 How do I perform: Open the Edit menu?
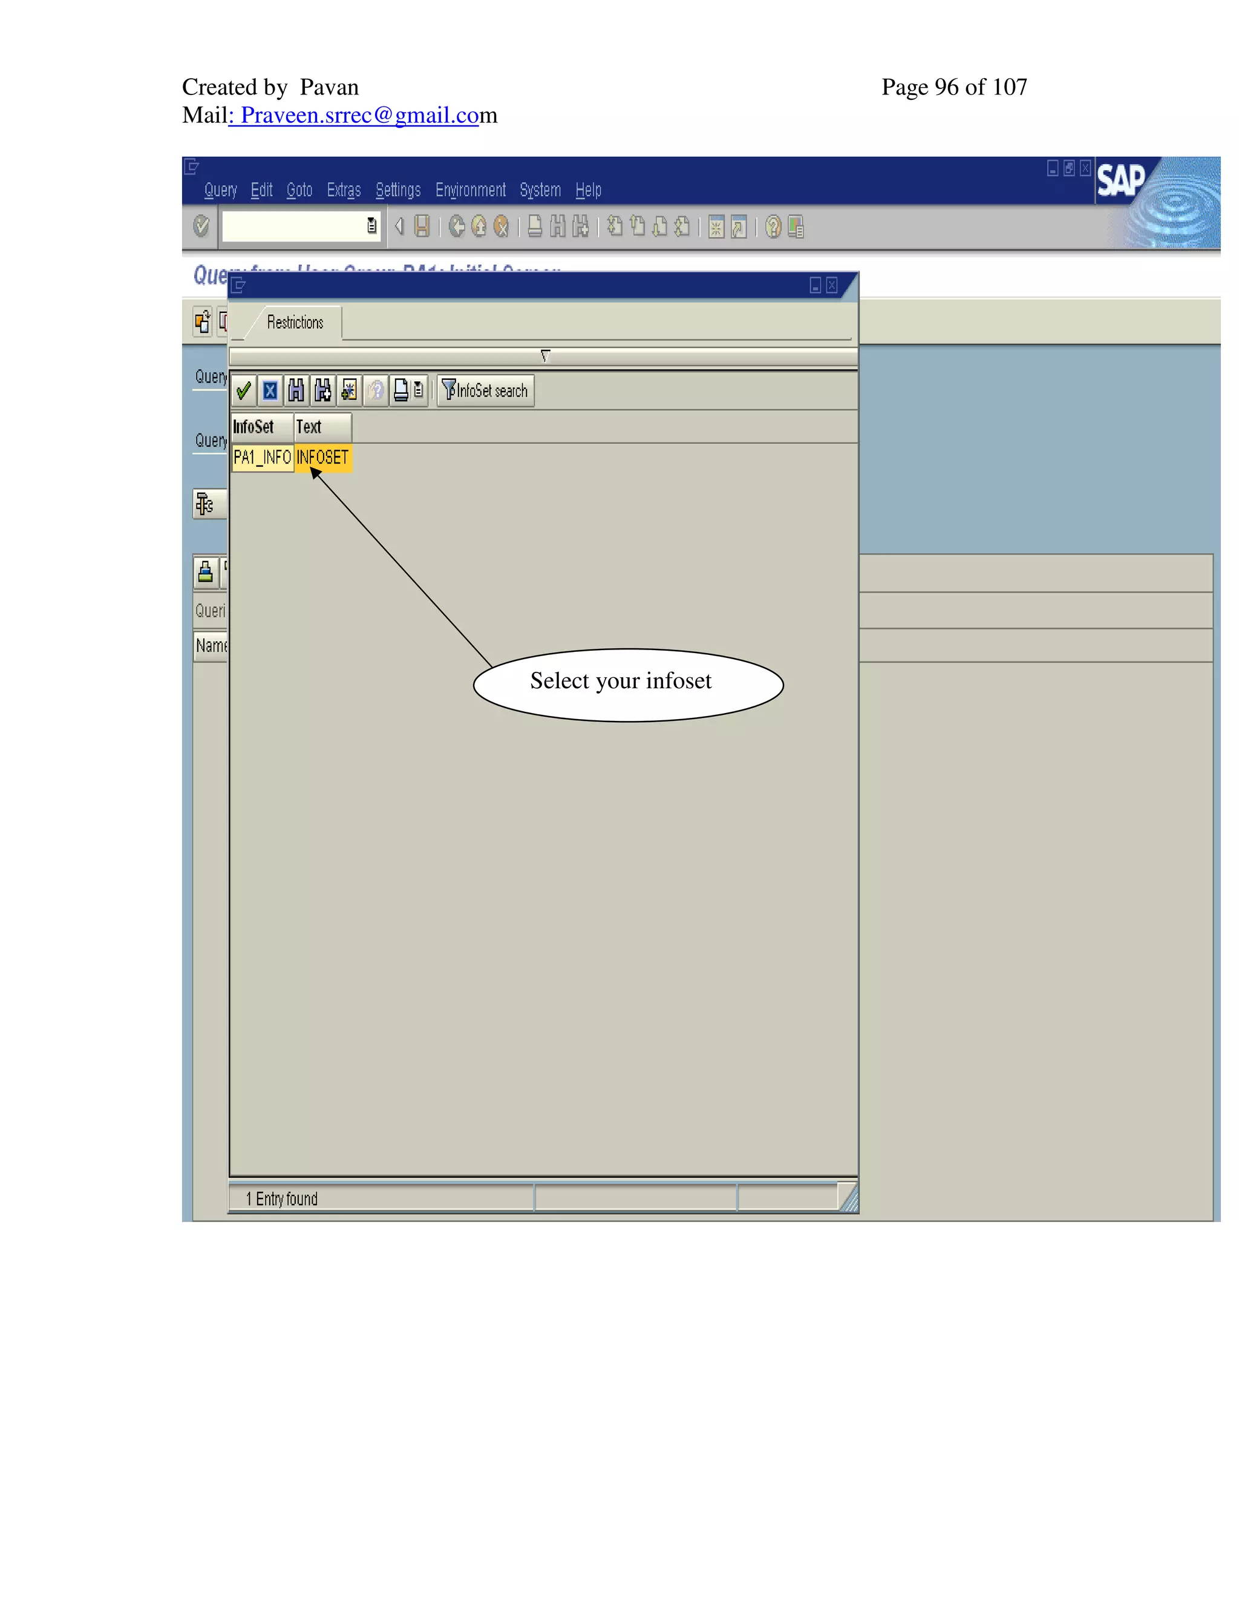click(x=261, y=190)
